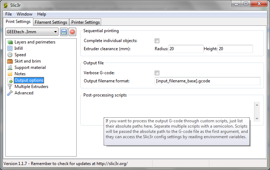
Task: Open the Infill settings icon
Action: tap(10, 48)
